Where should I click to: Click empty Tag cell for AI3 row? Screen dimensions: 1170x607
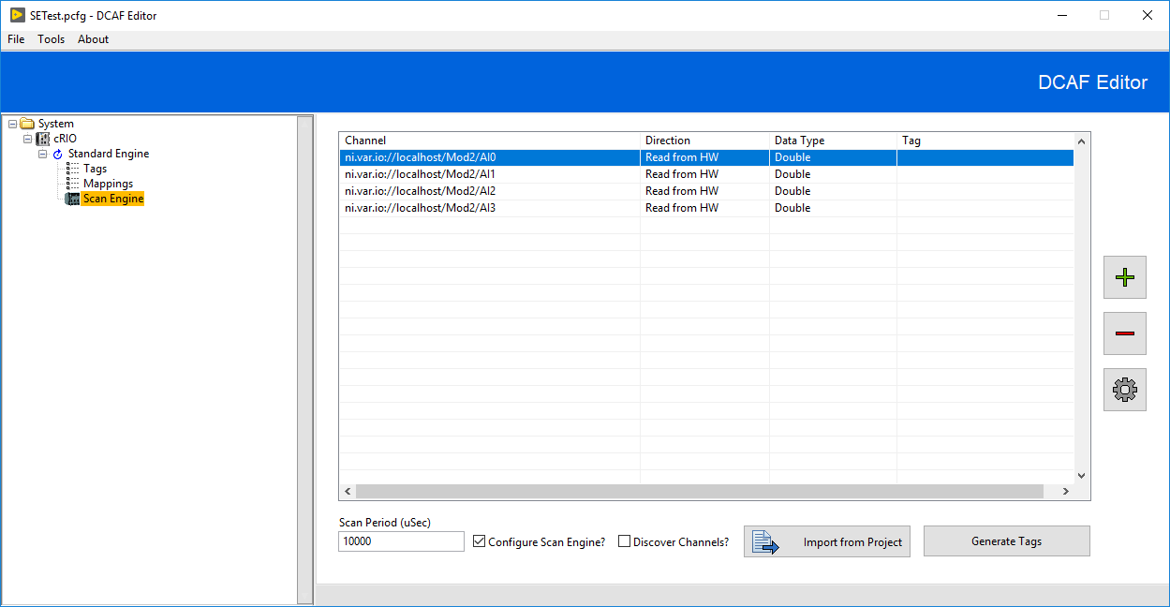coord(985,208)
